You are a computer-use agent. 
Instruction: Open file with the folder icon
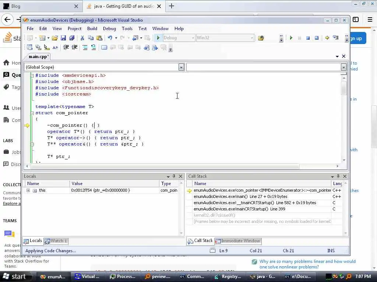(x=54, y=38)
